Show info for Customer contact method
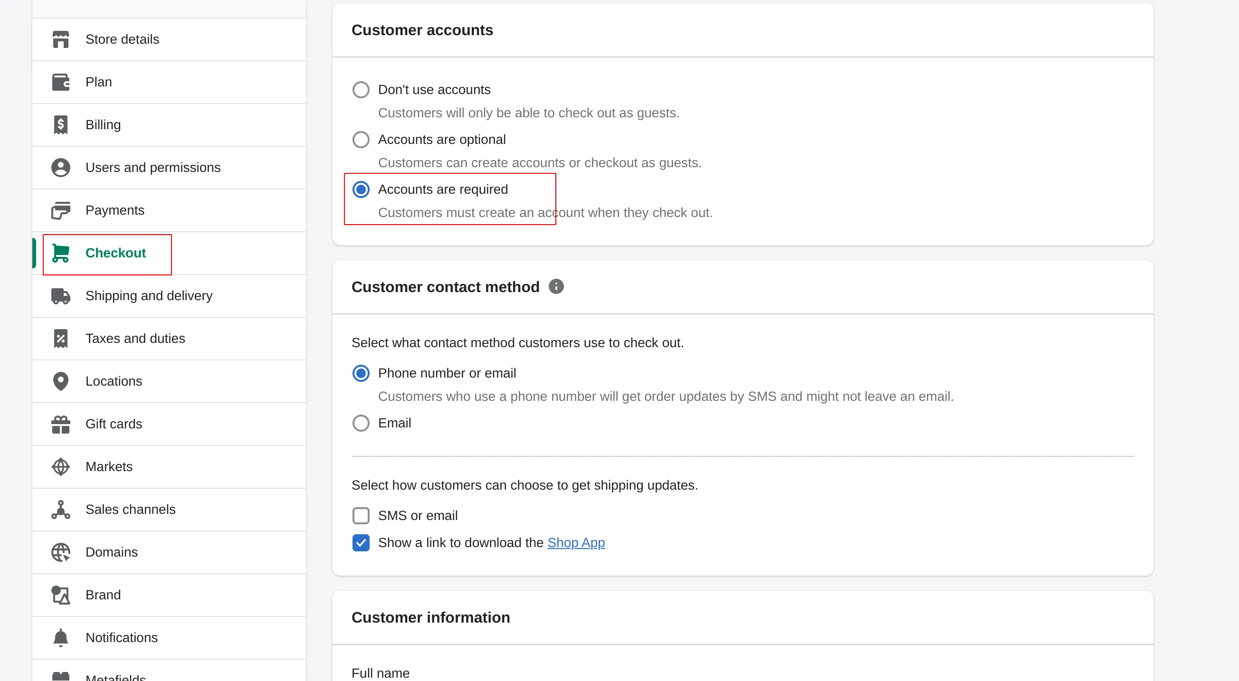This screenshot has height=681, width=1239. pyautogui.click(x=556, y=287)
